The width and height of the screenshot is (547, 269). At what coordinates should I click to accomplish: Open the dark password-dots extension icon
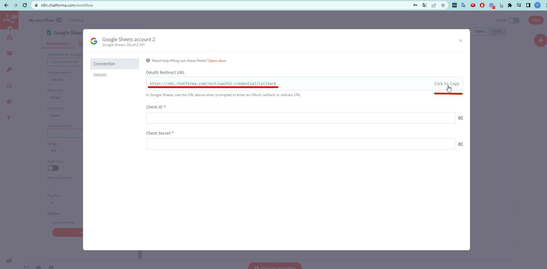(x=455, y=5)
